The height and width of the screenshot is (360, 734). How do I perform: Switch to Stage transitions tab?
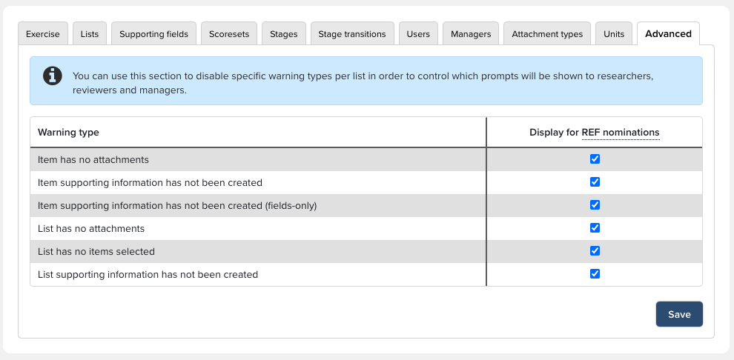click(351, 34)
